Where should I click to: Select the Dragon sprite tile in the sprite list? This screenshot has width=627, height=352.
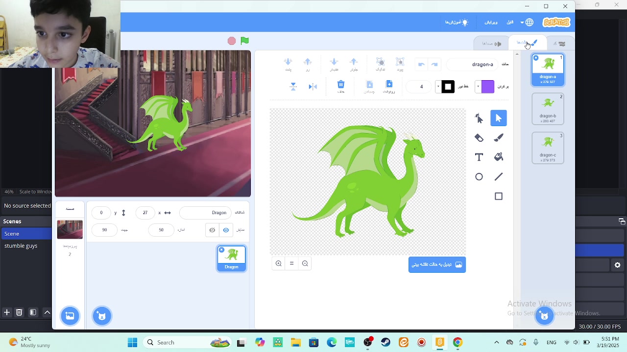pyautogui.click(x=232, y=259)
